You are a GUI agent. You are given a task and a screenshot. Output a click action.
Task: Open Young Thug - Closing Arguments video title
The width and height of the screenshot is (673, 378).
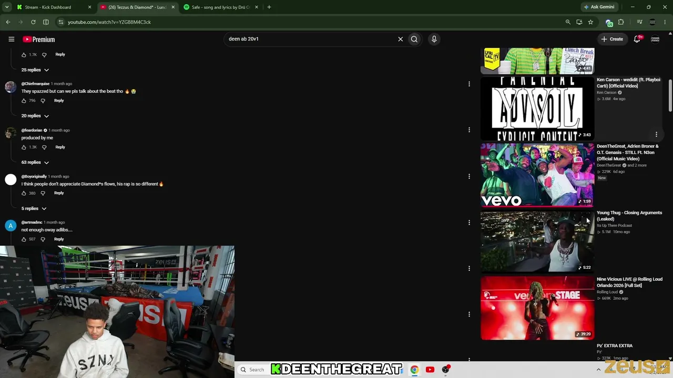point(629,216)
